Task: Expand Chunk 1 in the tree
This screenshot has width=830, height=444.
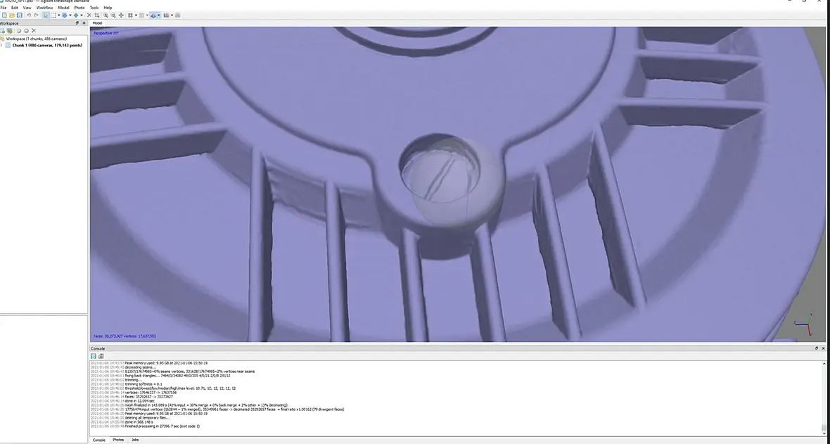Action: (x=1, y=46)
